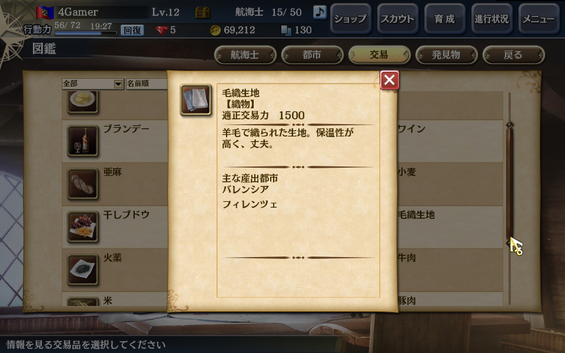The height and width of the screenshot is (353, 565).
Task: Select the flax (亜麻) item icon
Action: [x=82, y=184]
